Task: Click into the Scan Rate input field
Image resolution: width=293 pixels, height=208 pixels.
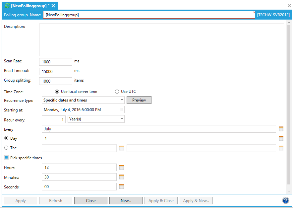Action: coord(56,62)
